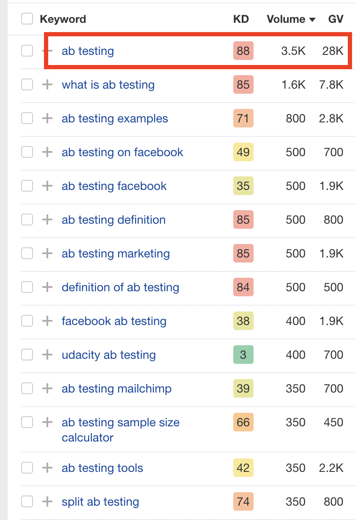
Task: Click green KD badge showing 3
Action: pyautogui.click(x=243, y=355)
